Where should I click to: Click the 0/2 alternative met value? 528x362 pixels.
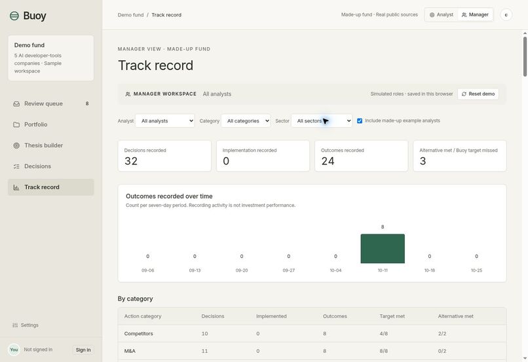point(442,351)
